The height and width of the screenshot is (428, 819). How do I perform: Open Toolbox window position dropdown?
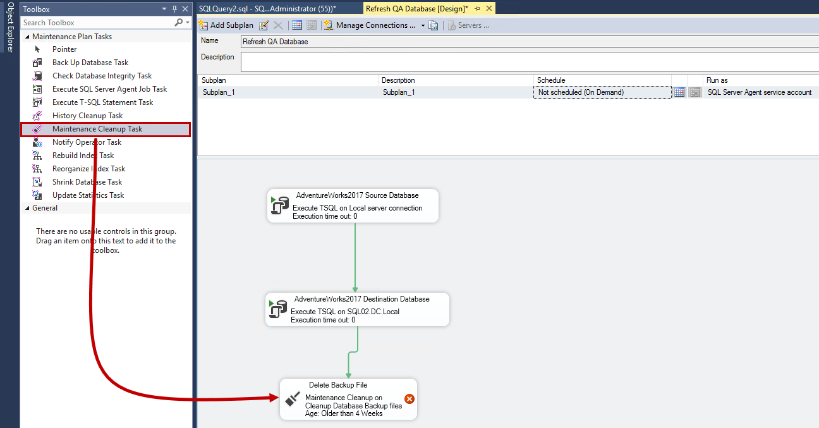(x=164, y=9)
